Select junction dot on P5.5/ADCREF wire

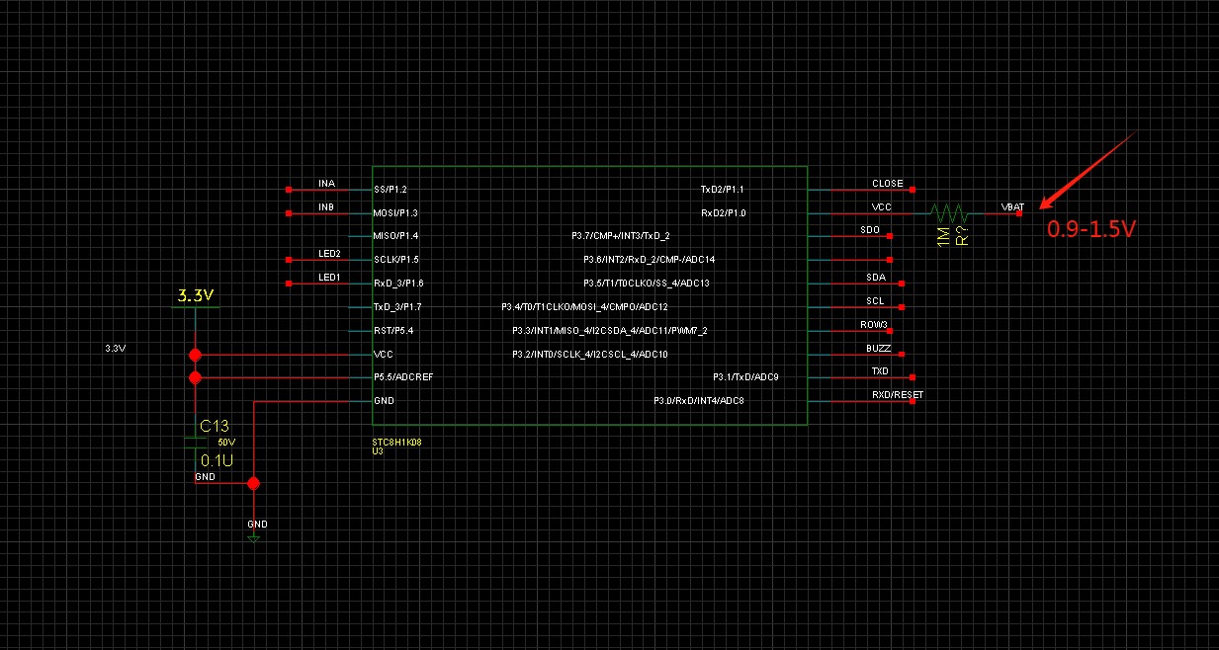(x=195, y=377)
